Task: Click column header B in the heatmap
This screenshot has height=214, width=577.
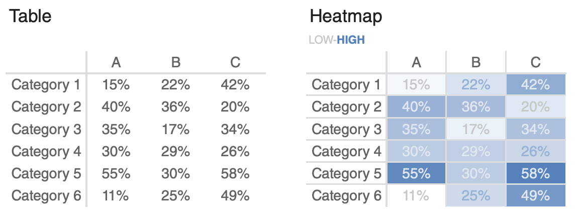Action: coord(476,62)
